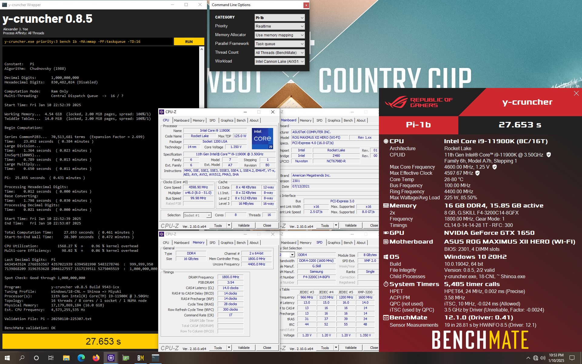This screenshot has width=582, height=364.
Task: Click the shield icon beside Max Core Frequency
Action: pyautogui.click(x=495, y=167)
